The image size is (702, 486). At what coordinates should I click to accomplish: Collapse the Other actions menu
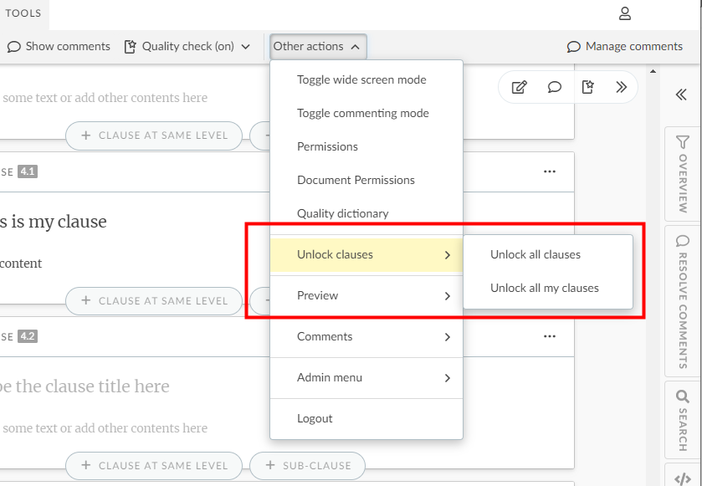point(318,47)
